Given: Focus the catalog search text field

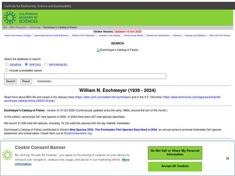Looking at the screenshot, I should [85, 76].
